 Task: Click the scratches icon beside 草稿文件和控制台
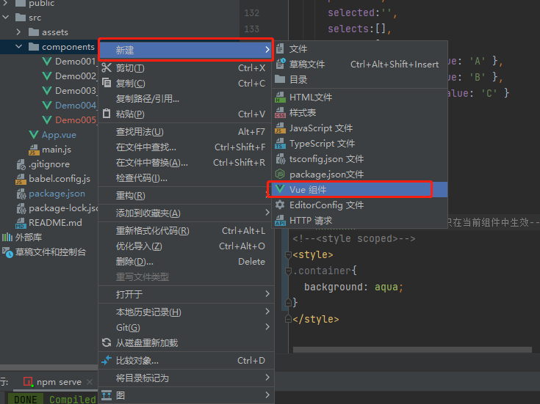(7, 252)
